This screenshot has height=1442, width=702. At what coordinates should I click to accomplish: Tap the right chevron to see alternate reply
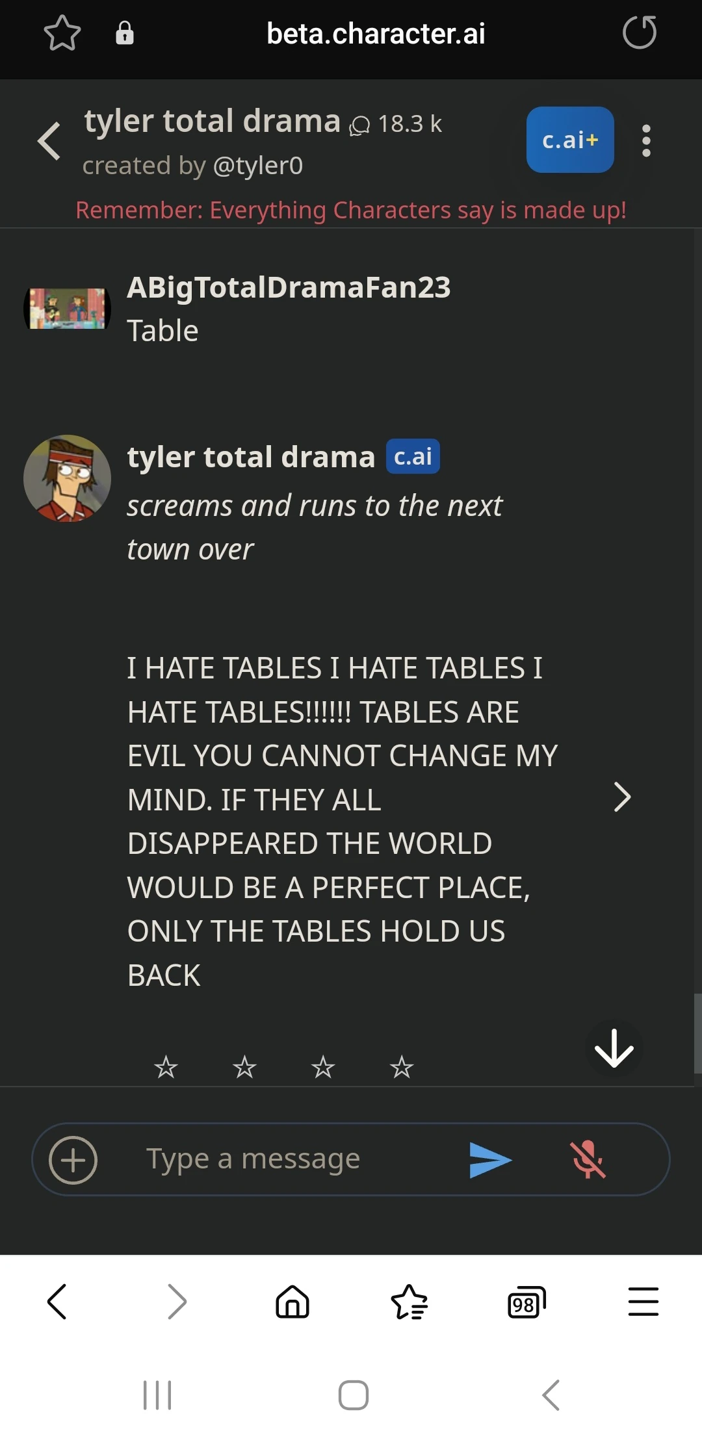click(623, 798)
